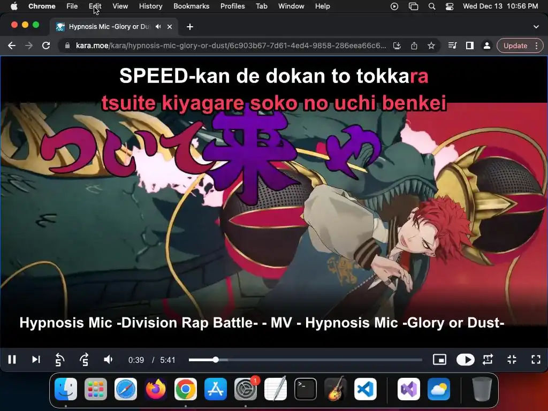
Task: Skip forward five seconds in the video
Action: pos(84,360)
